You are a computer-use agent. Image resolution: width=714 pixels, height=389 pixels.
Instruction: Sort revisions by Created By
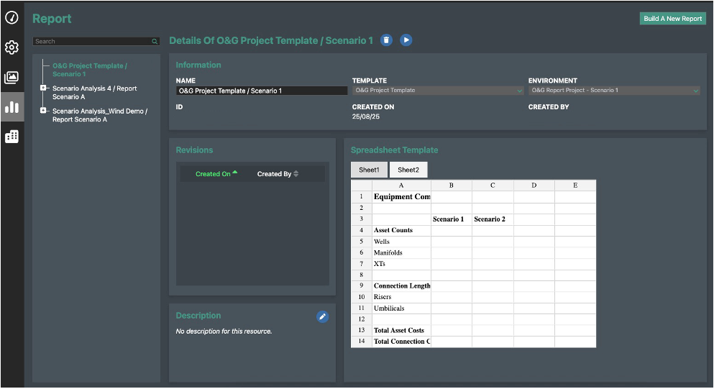tap(277, 174)
